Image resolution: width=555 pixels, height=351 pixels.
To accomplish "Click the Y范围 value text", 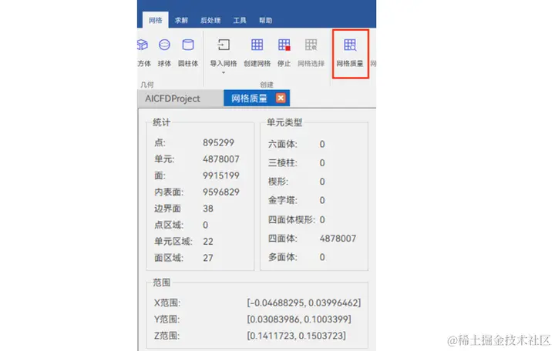I will 299,319.
